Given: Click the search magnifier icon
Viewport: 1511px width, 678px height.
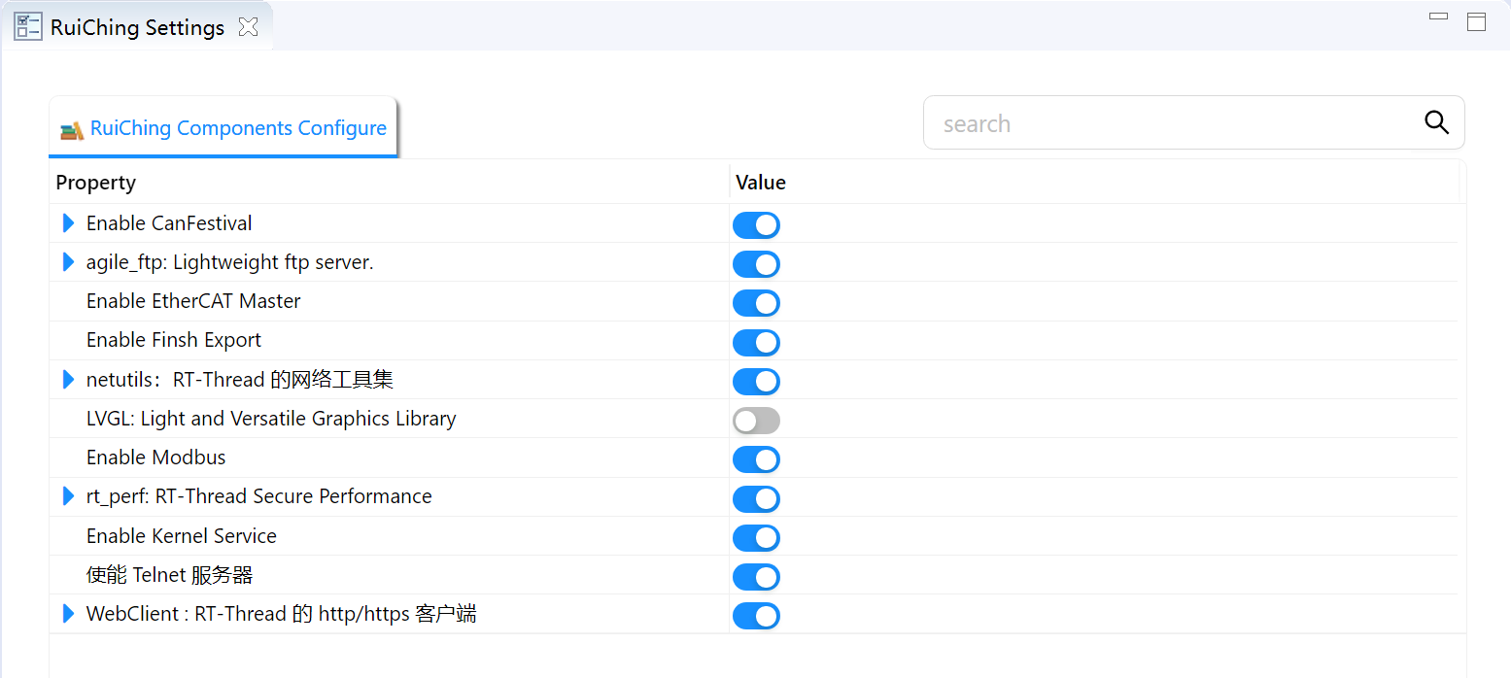Looking at the screenshot, I should [x=1436, y=123].
